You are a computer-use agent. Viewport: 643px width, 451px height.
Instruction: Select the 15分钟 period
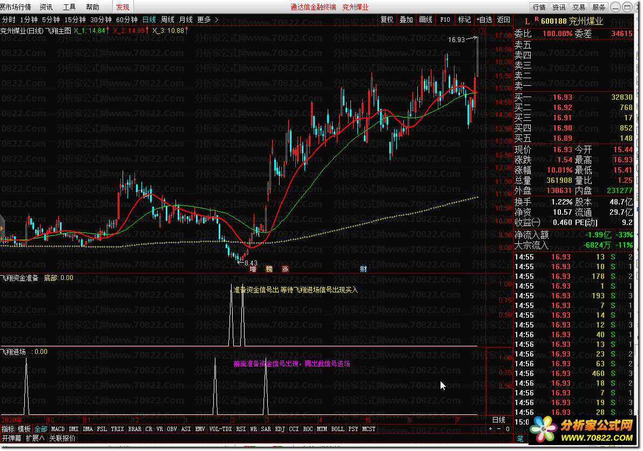click(75, 19)
